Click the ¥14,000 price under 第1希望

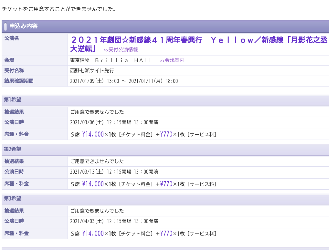93,134
